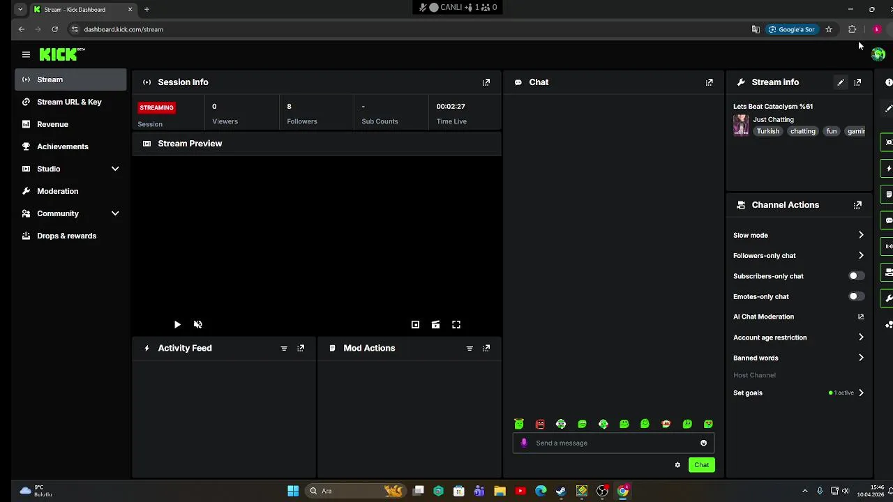Click the Turkish tag
The height and width of the screenshot is (502, 893).
click(x=767, y=131)
